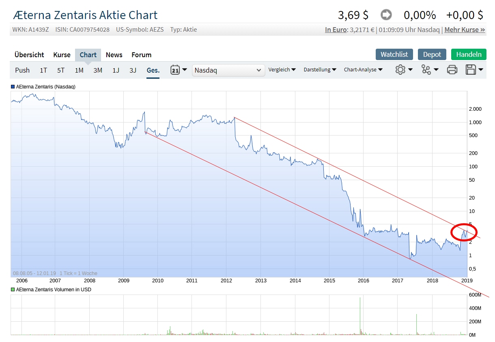The image size is (495, 342).
Task: Select the Ges. full time range
Action: [153, 70]
